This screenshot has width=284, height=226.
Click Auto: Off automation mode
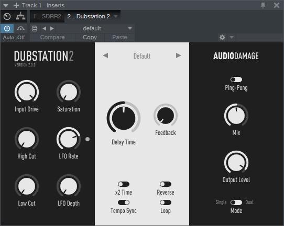point(14,38)
